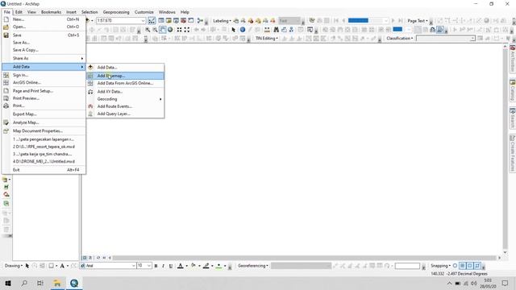Click the Classification combo box field
This screenshot has height=290, width=516.
click(x=446, y=39)
